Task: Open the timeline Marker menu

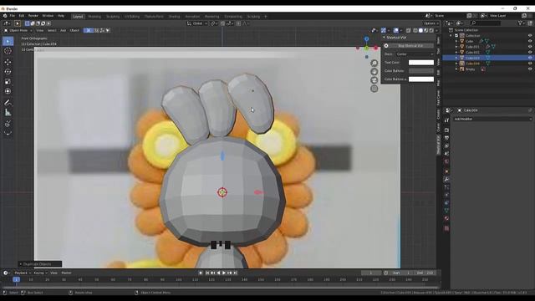Action: point(66,273)
